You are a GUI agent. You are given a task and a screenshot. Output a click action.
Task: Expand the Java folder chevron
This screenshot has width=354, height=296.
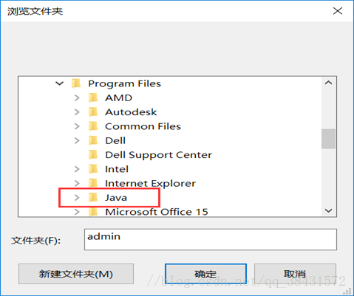(77, 198)
